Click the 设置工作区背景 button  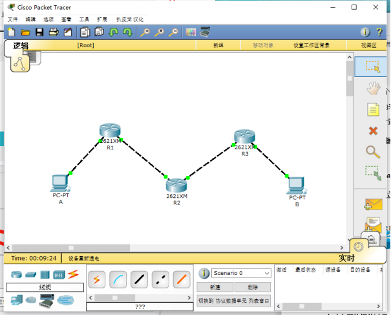tap(312, 45)
